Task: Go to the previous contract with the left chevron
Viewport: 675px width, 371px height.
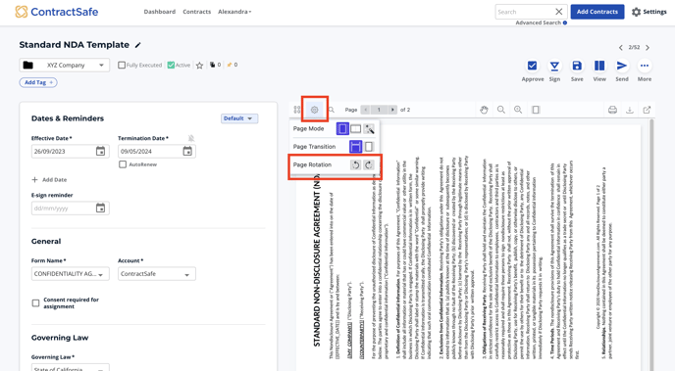Action: pyautogui.click(x=621, y=48)
